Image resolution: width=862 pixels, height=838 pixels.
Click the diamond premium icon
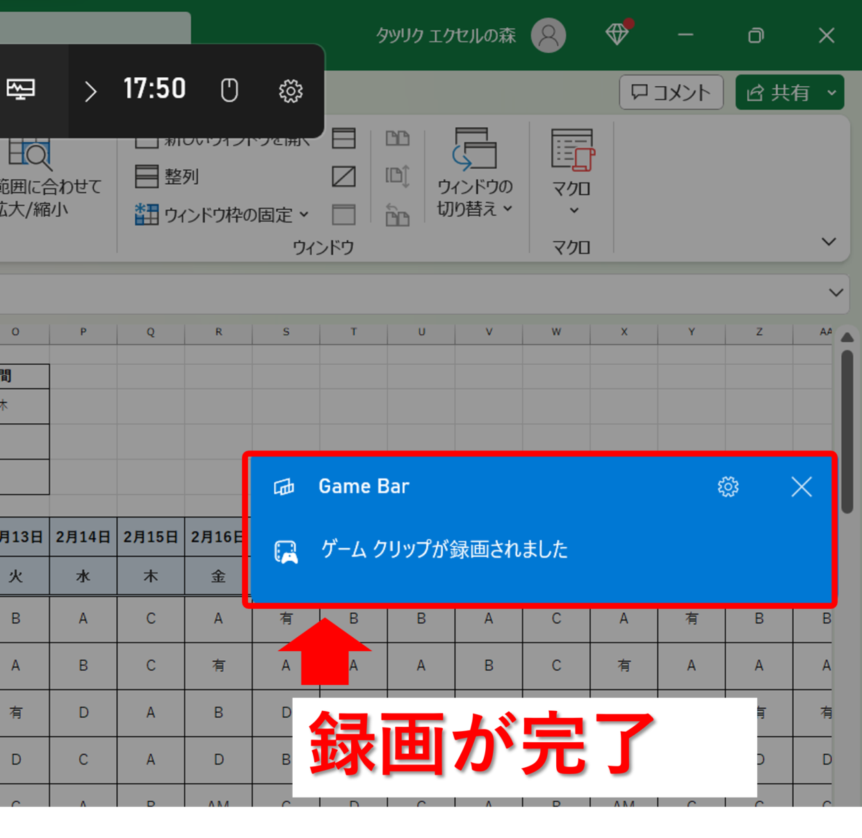click(617, 34)
